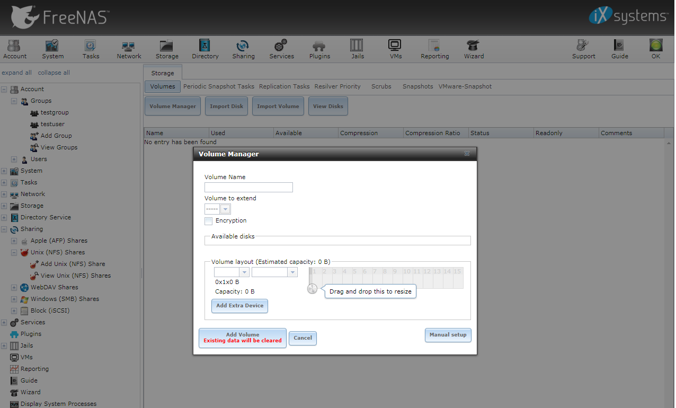
Task: Open the Storage toolbar icon
Action: coord(167,49)
